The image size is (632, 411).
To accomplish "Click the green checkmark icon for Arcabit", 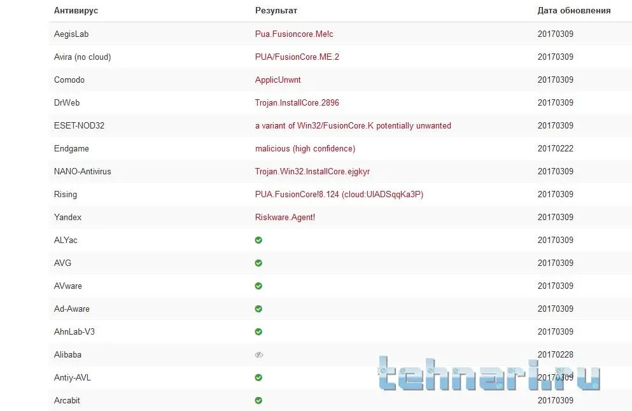I will [258, 400].
